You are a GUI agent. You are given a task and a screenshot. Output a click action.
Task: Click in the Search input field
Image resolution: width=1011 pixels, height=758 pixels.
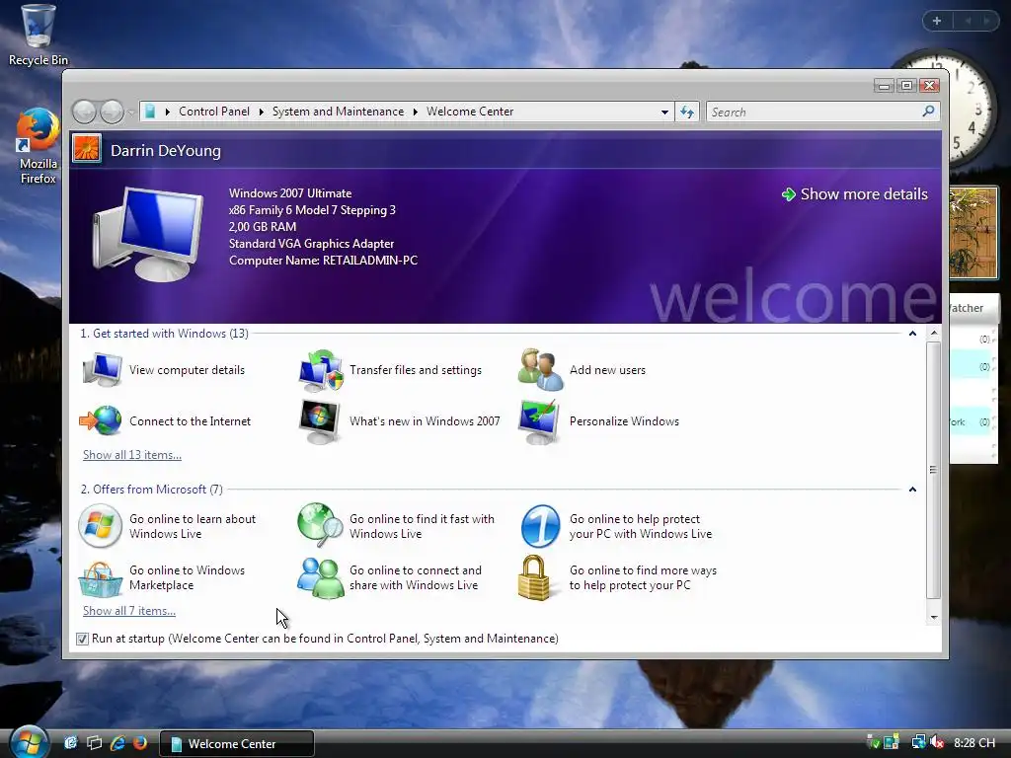pyautogui.click(x=815, y=113)
